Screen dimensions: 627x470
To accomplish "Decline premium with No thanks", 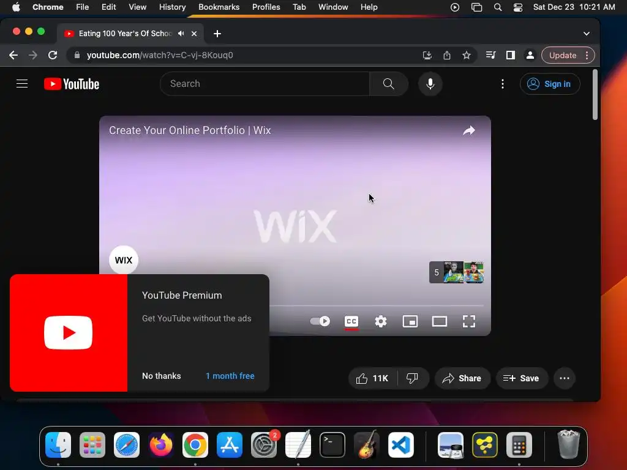I will (162, 376).
